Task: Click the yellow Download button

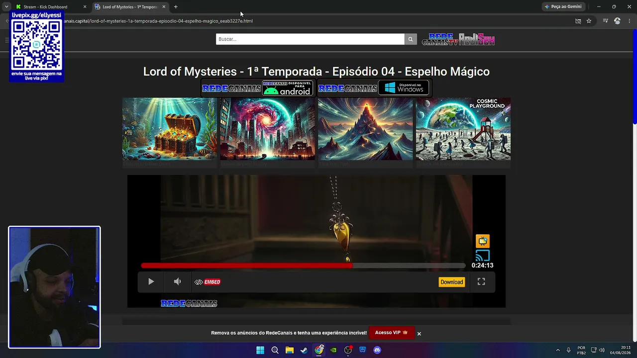Action: [x=452, y=282]
